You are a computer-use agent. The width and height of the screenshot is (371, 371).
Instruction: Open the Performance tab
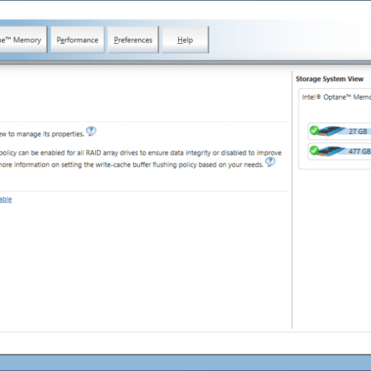pos(77,40)
